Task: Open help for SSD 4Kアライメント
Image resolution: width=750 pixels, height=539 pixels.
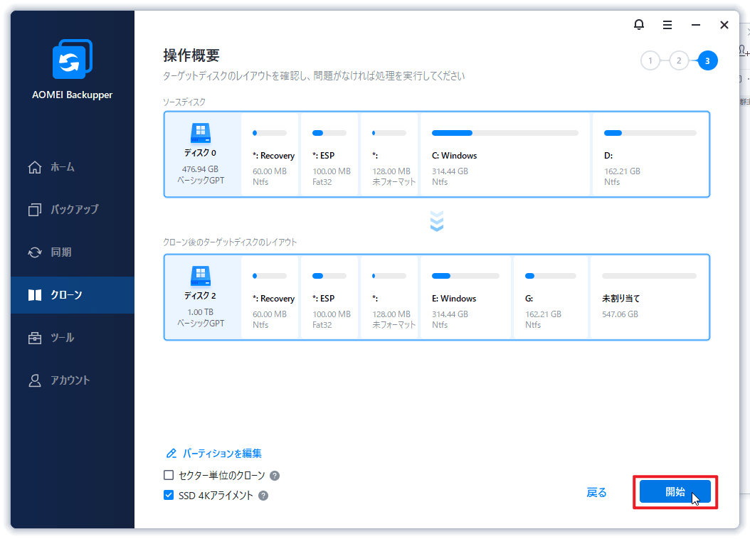Action: pyautogui.click(x=263, y=496)
